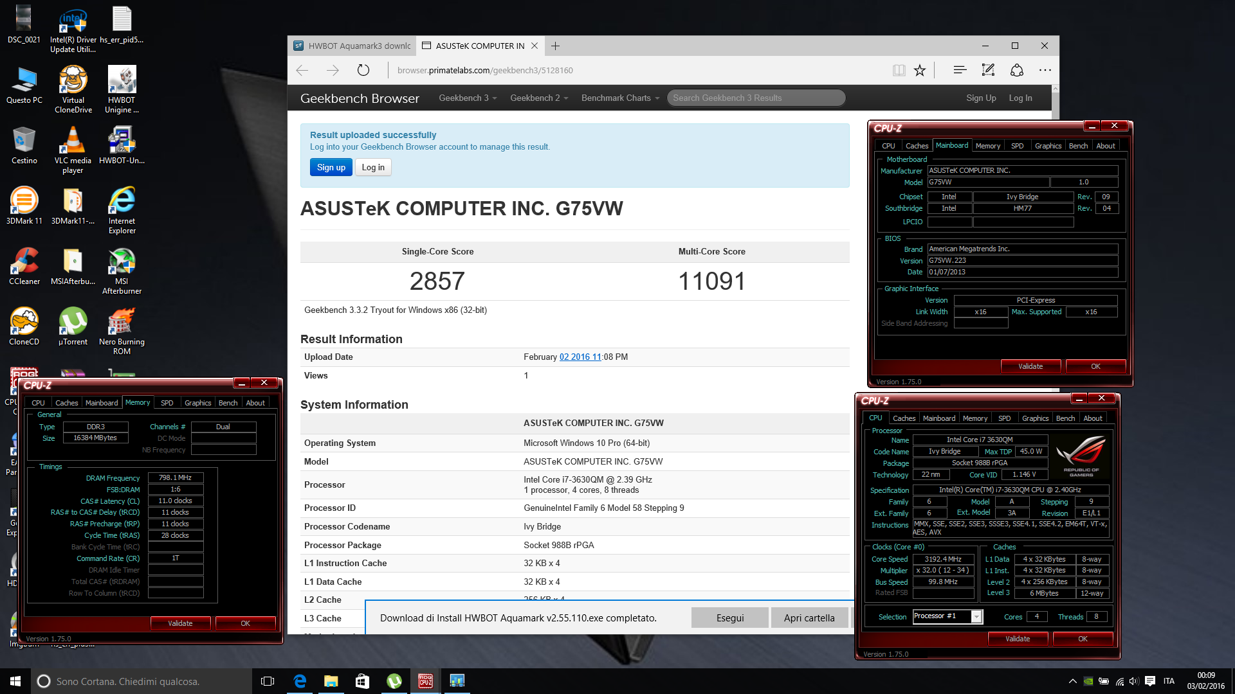Click the 02 2016 11 upload date link
1235x694 pixels.
[x=580, y=357]
